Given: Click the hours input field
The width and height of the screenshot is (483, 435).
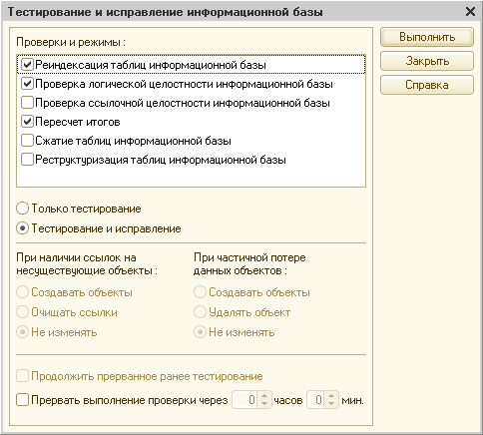Looking at the screenshot, I should (246, 400).
